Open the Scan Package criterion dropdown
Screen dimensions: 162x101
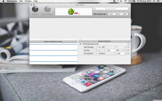pyautogui.click(x=91, y=47)
